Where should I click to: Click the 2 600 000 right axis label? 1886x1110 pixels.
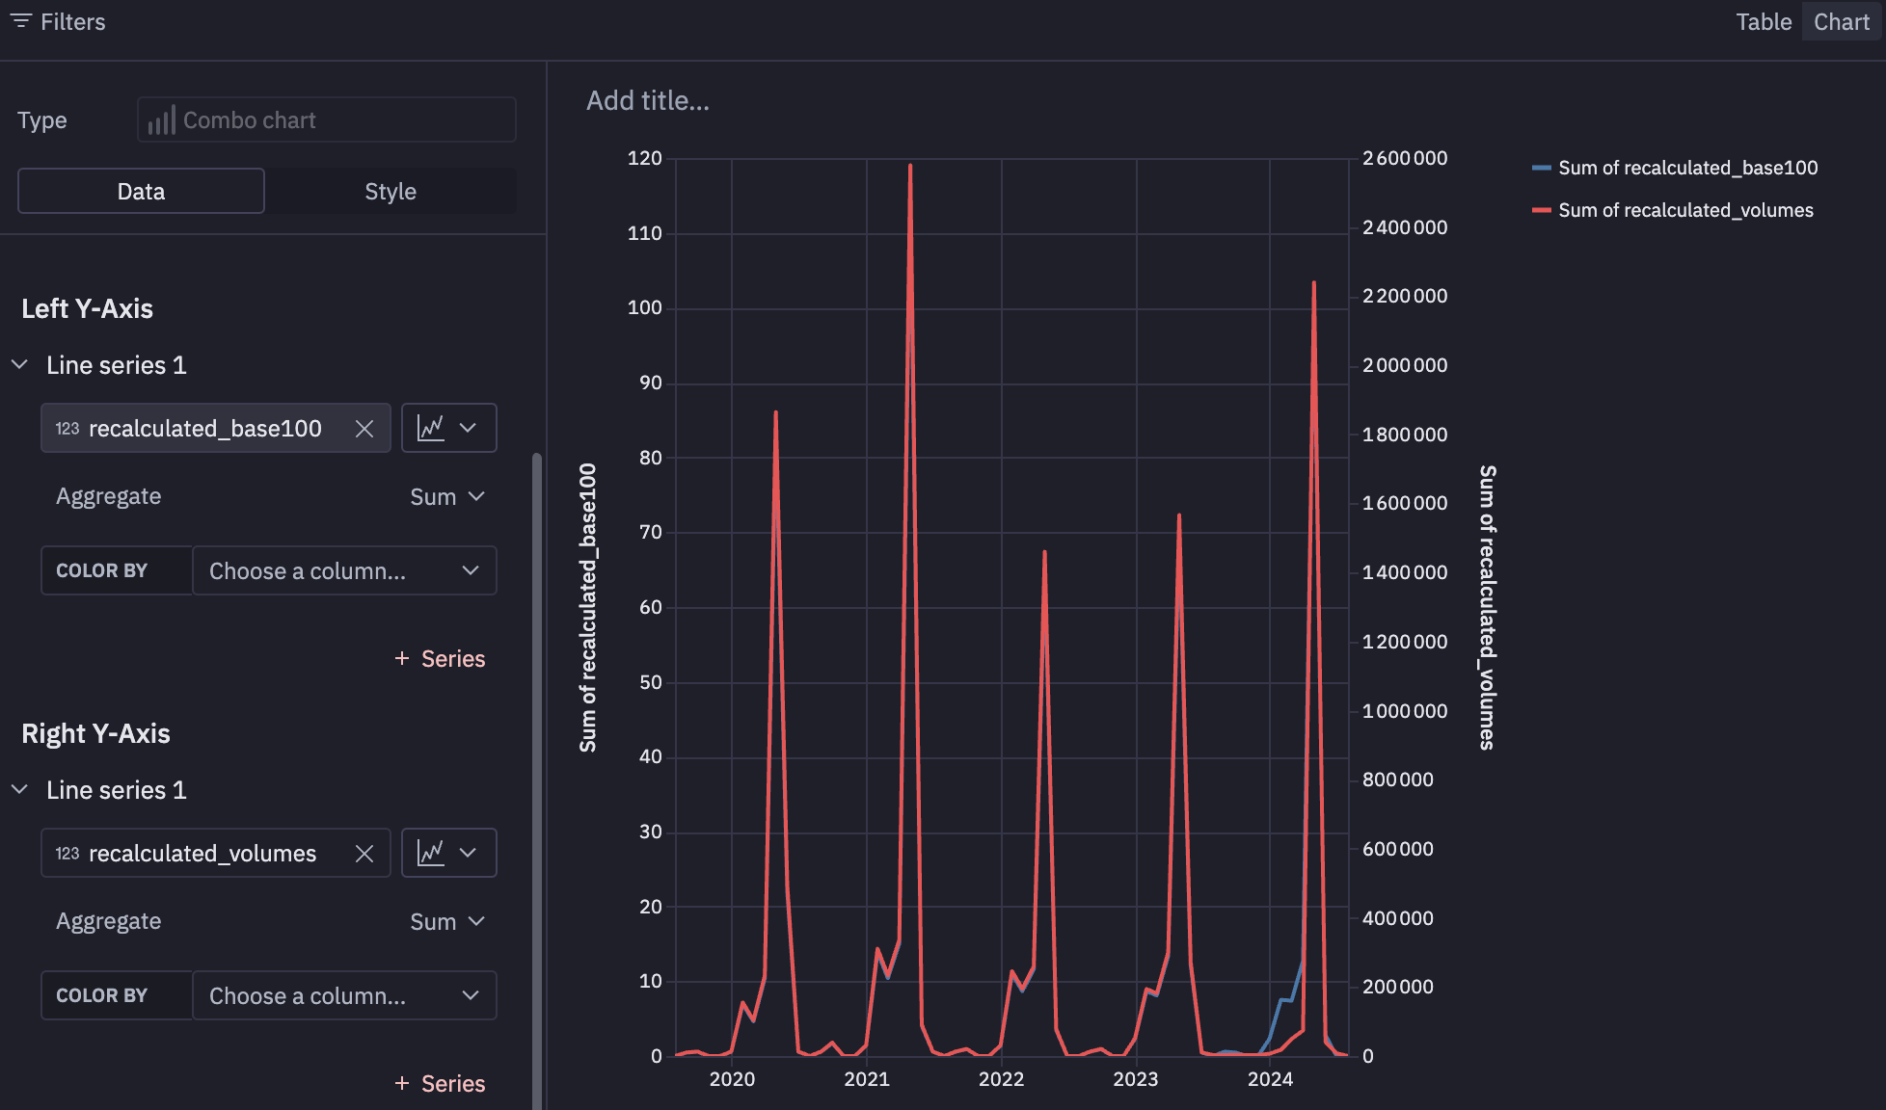coord(1405,158)
